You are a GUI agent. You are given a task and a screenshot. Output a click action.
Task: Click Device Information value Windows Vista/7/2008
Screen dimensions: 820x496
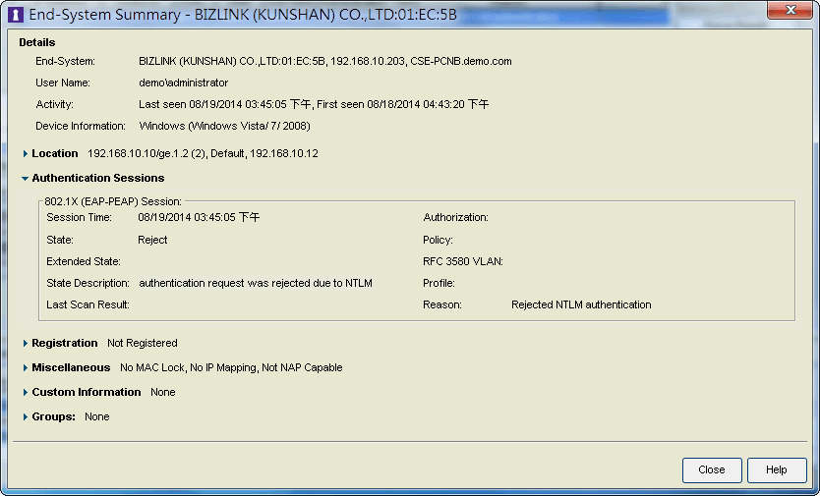[x=224, y=126]
